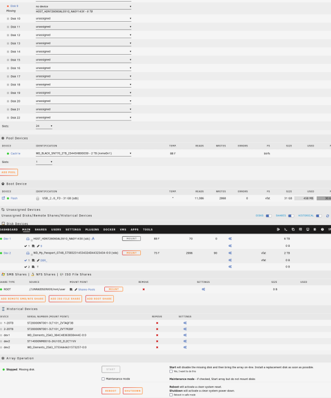331x398 pixels.
Task: Open settings gears for partition T row
Action: (230, 267)
